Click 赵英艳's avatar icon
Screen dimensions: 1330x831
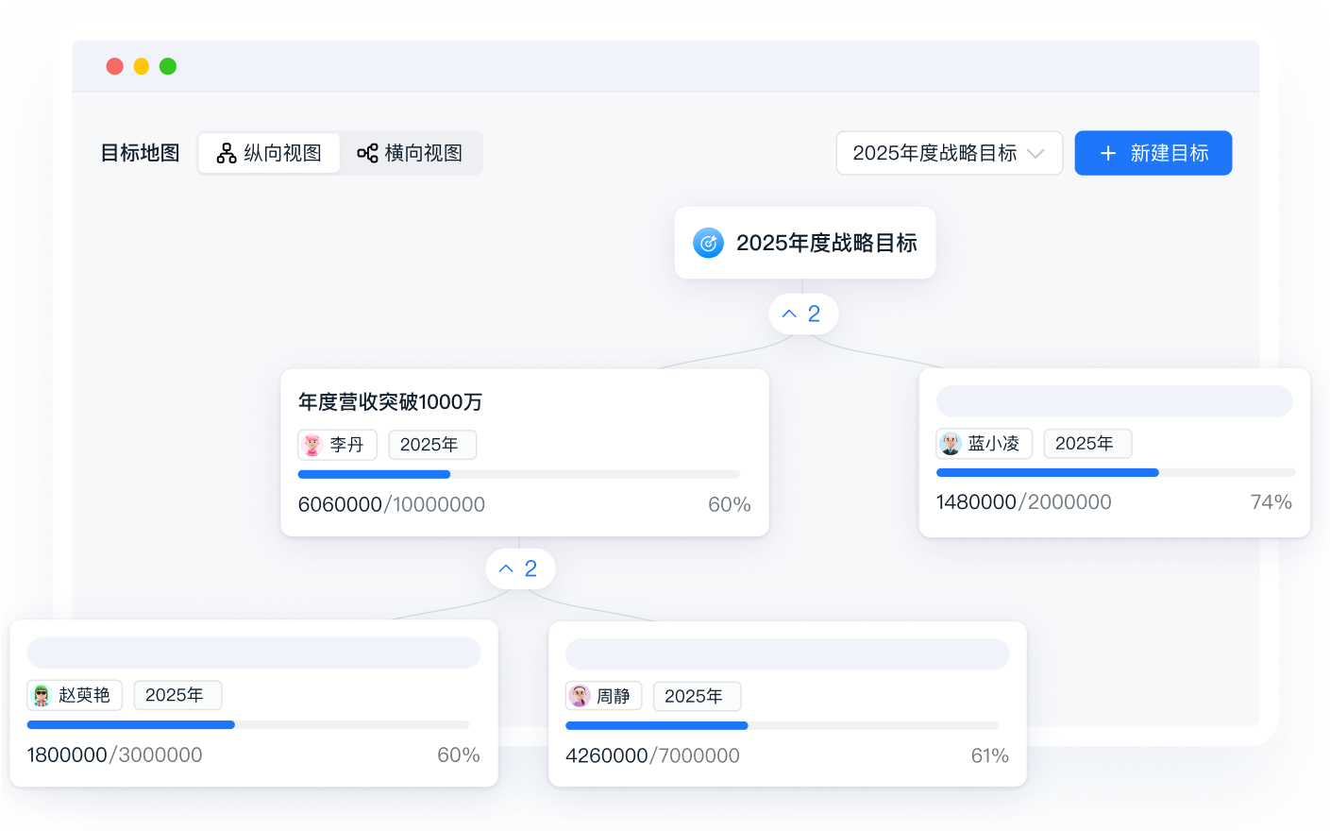(42, 696)
